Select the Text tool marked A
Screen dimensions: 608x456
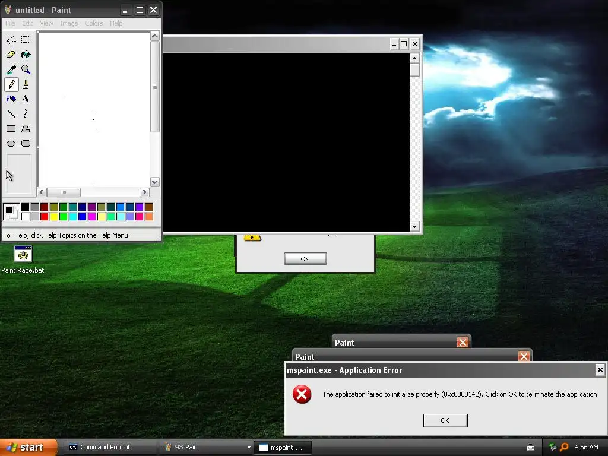pyautogui.click(x=26, y=99)
